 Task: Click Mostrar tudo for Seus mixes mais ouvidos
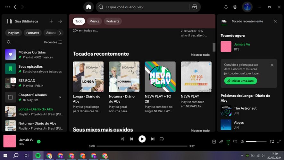(x=200, y=131)
